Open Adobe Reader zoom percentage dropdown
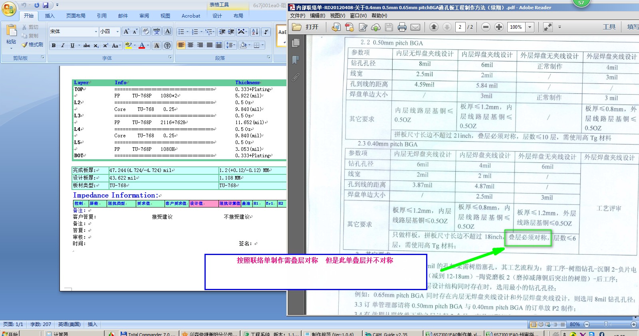The width and height of the screenshot is (639, 336). pyautogui.click(x=530, y=27)
